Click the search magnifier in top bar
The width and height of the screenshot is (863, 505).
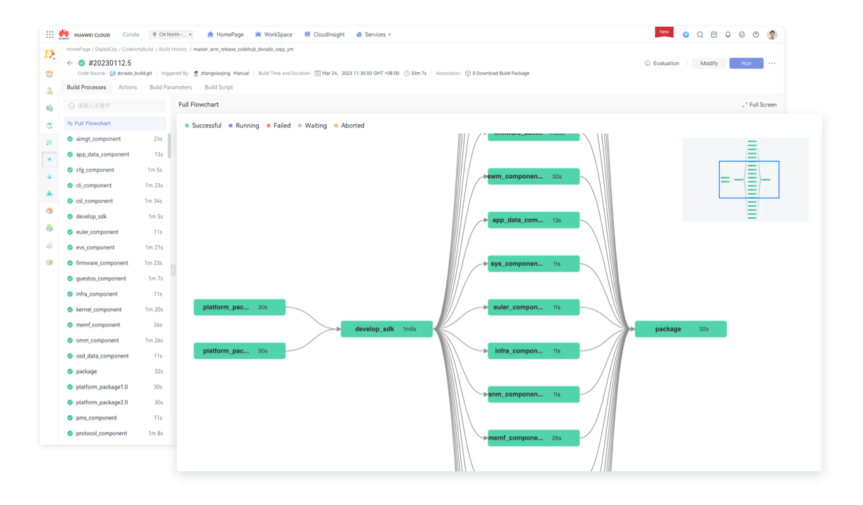700,34
